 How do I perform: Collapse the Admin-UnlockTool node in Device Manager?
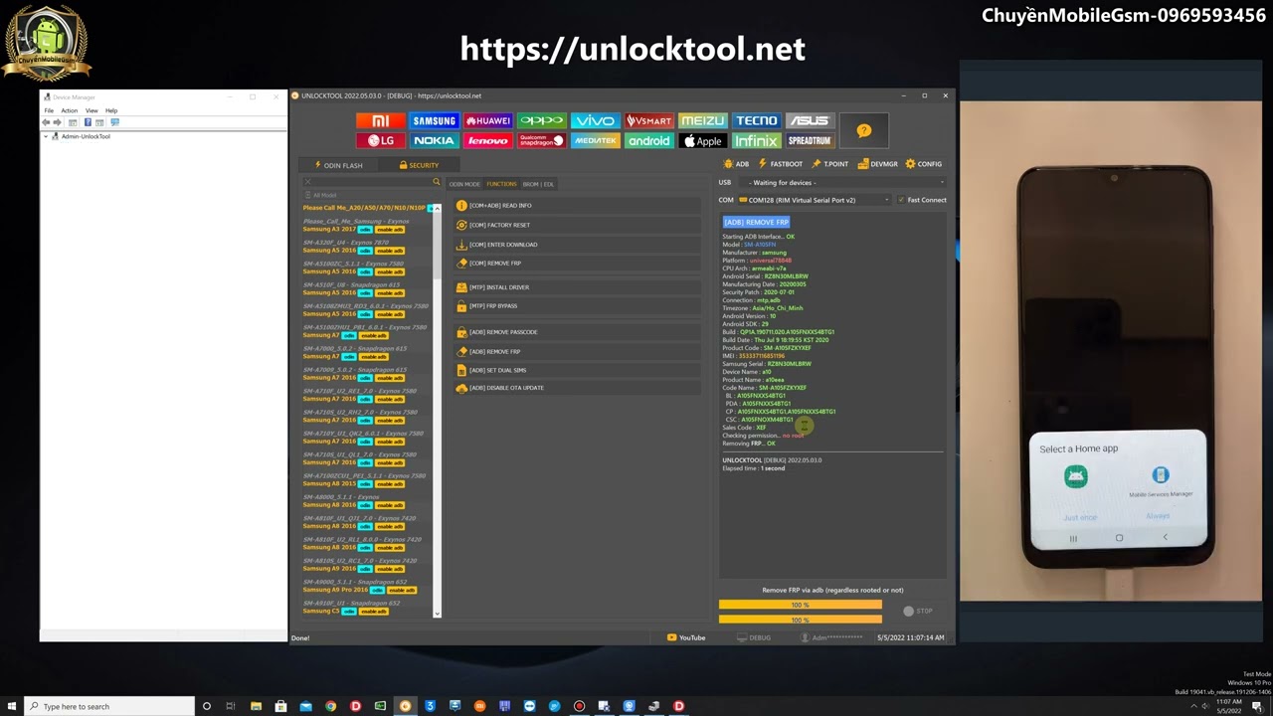click(x=46, y=136)
